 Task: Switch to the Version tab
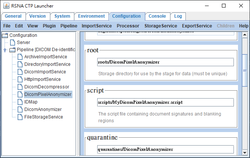[x=38, y=16]
